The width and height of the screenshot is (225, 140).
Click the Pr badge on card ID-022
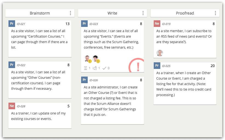12,65
